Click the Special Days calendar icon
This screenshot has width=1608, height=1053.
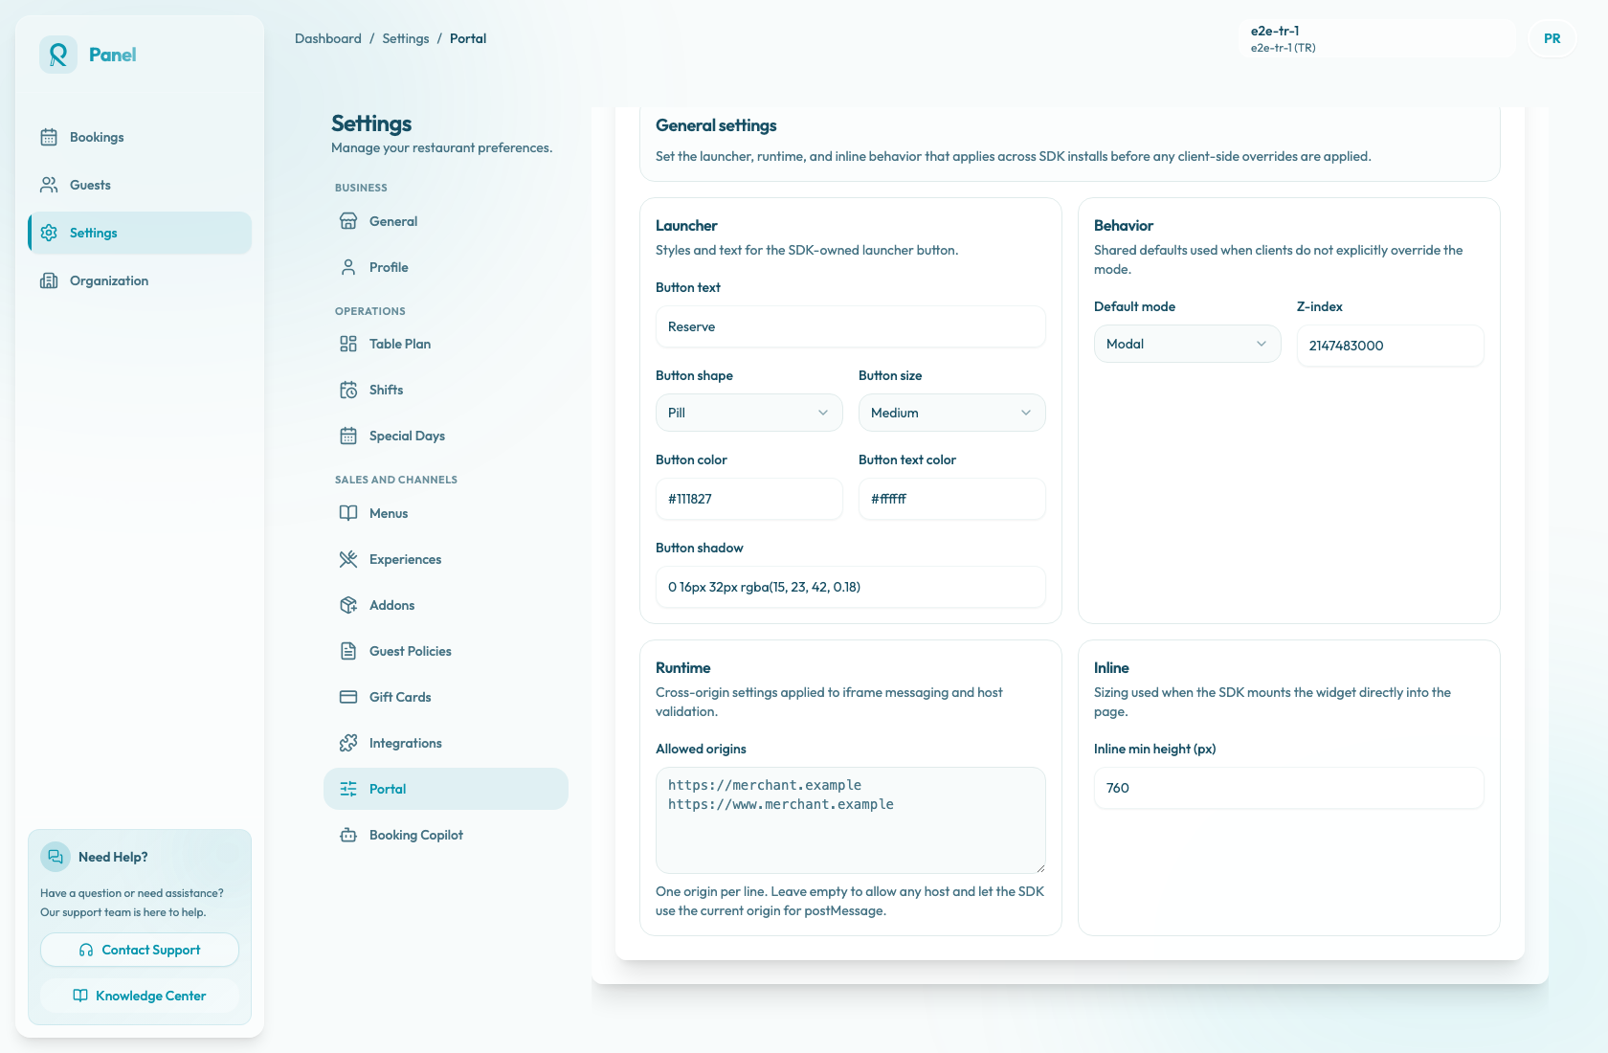click(348, 436)
